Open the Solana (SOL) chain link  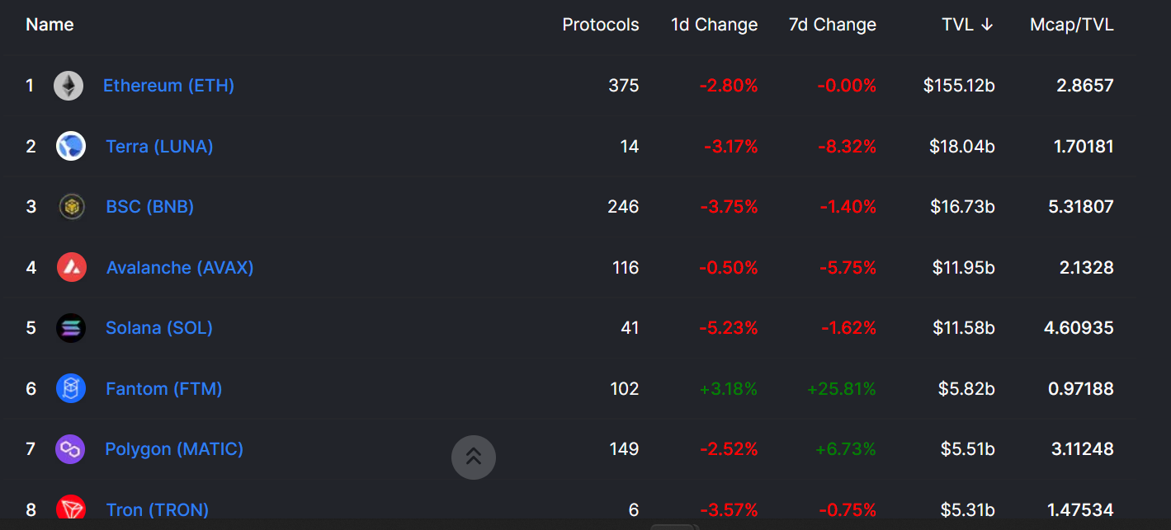[x=159, y=328]
